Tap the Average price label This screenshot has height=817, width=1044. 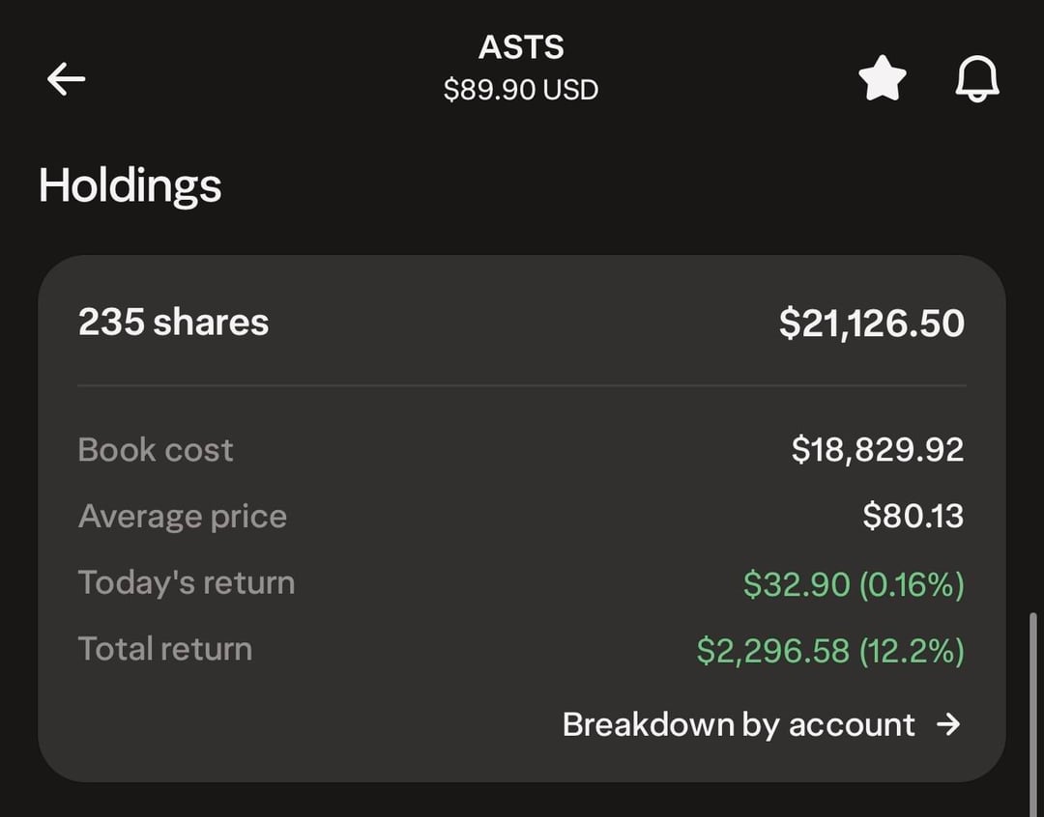(x=183, y=517)
